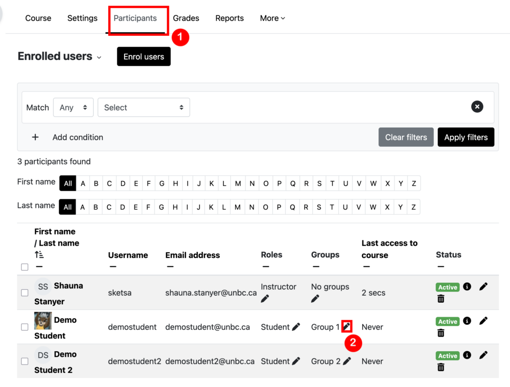Click Apply filters button
This screenshot has width=510, height=387.
coord(466,137)
